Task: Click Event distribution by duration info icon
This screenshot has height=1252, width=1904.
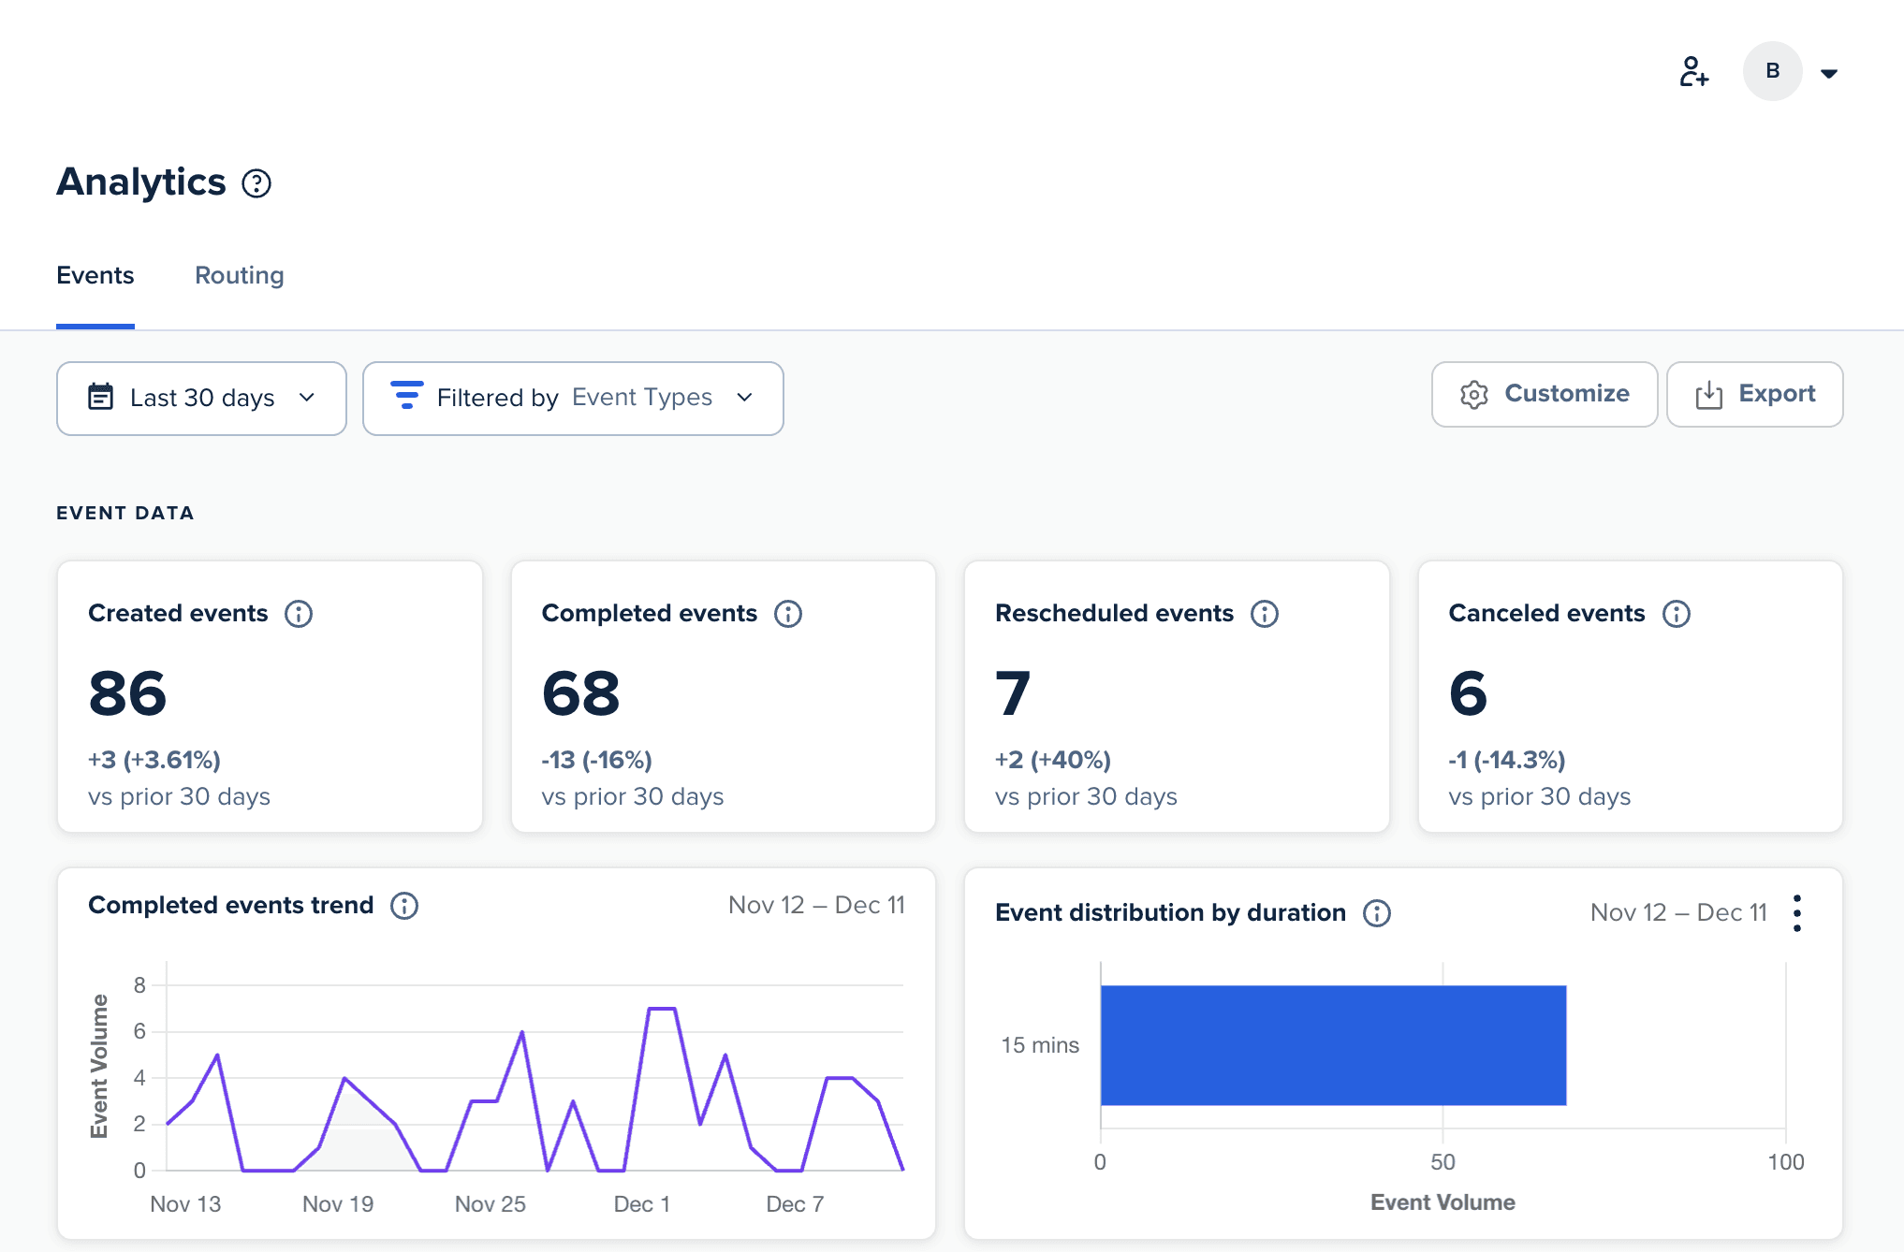Action: 1377,913
